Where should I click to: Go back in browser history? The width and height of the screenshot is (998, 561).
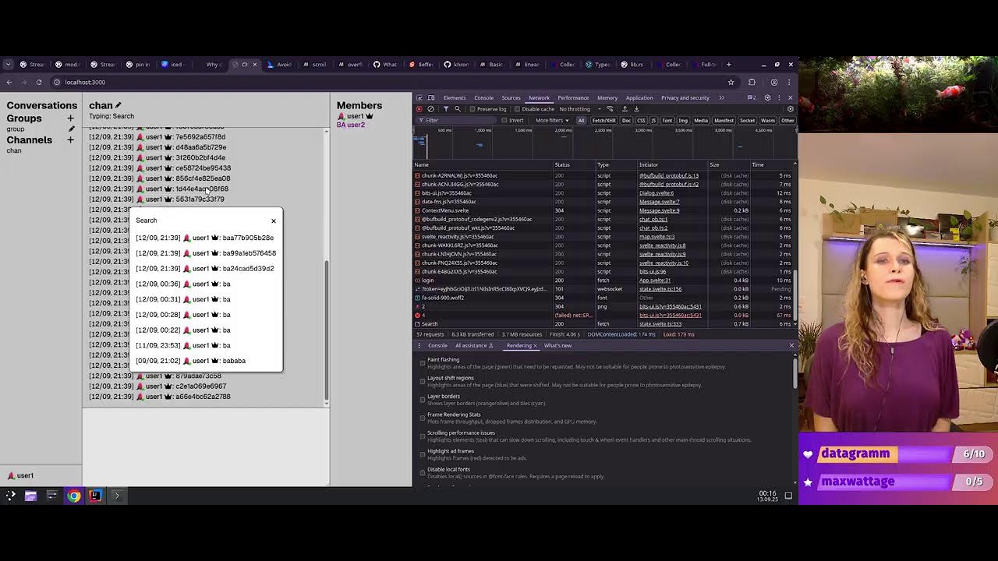point(9,83)
